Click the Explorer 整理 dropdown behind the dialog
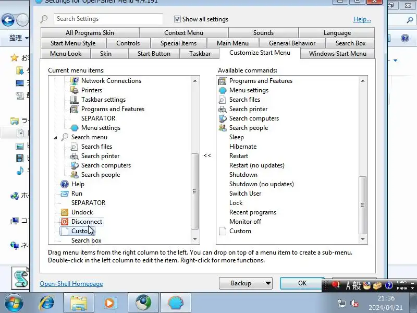Screen dimensions: 417x313 point(19,38)
